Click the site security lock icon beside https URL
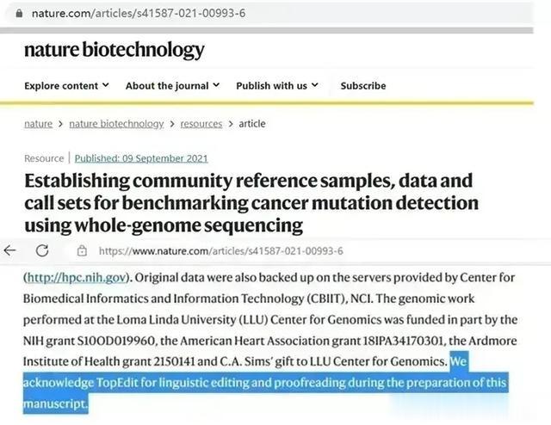Image resolution: width=551 pixels, height=425 pixels. click(x=82, y=251)
